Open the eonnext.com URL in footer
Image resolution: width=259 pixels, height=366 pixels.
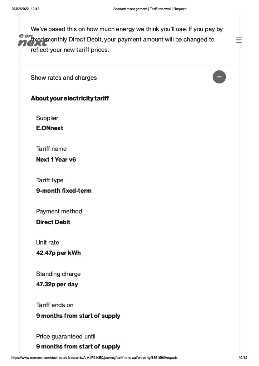tap(94, 357)
